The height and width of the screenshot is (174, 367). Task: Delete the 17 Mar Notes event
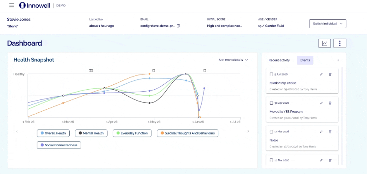(330, 132)
